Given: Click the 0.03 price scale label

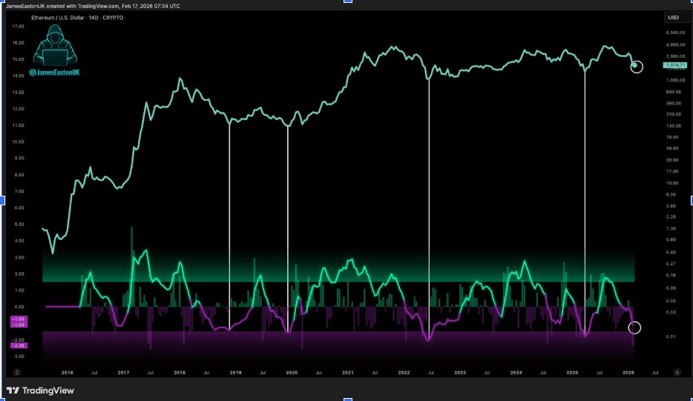Looking at the screenshot, I should [x=671, y=312].
